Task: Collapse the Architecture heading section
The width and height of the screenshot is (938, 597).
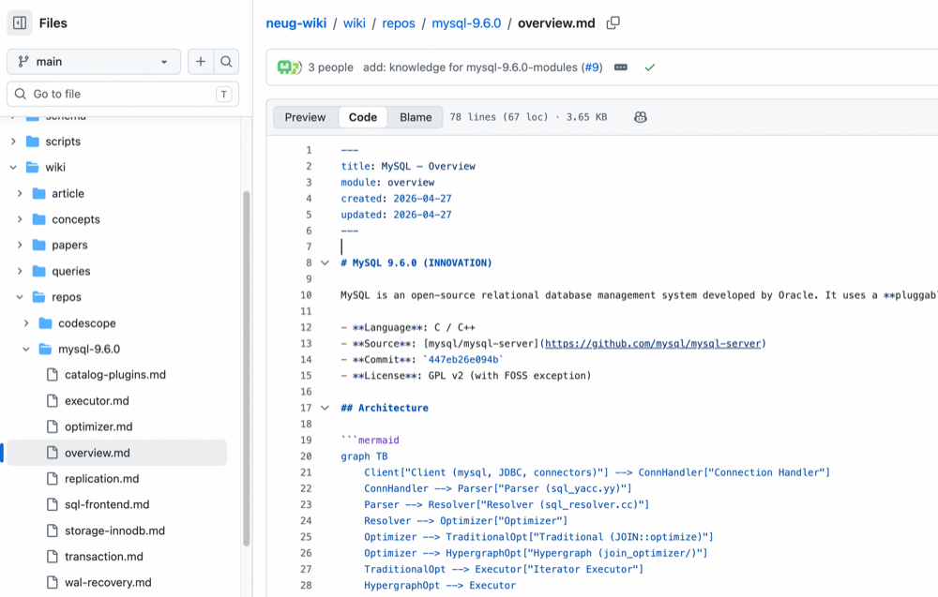Action: pos(325,409)
